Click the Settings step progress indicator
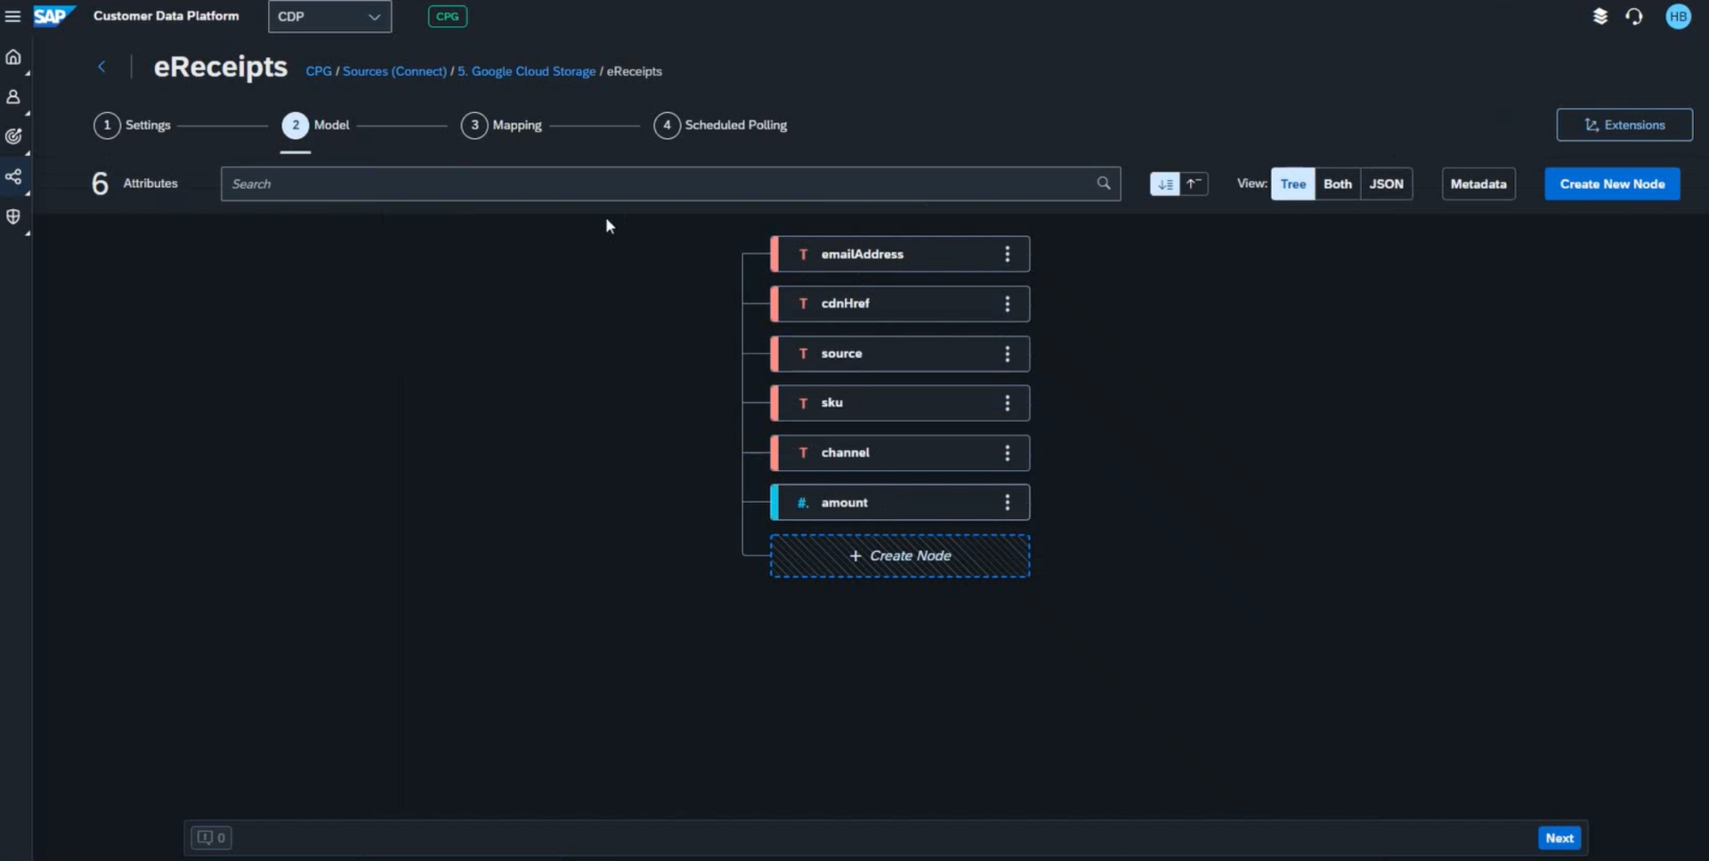 107,126
